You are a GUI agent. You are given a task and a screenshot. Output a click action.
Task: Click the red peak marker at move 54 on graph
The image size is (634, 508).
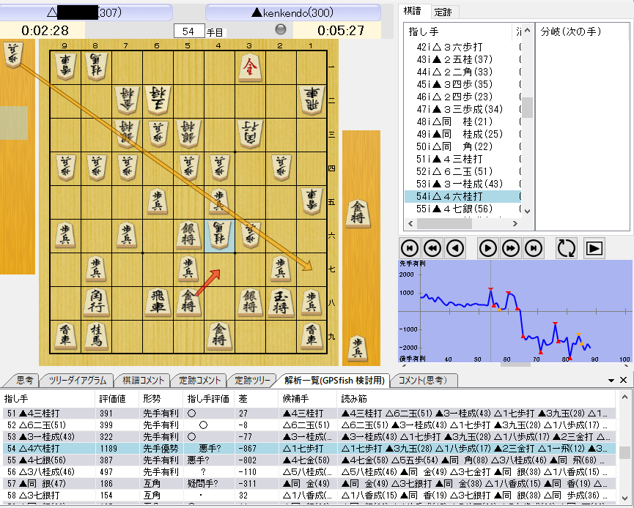(490, 289)
